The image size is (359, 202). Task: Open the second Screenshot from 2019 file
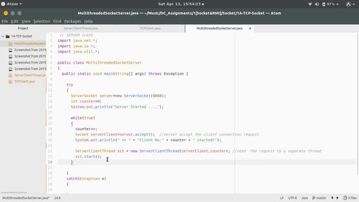30,56
